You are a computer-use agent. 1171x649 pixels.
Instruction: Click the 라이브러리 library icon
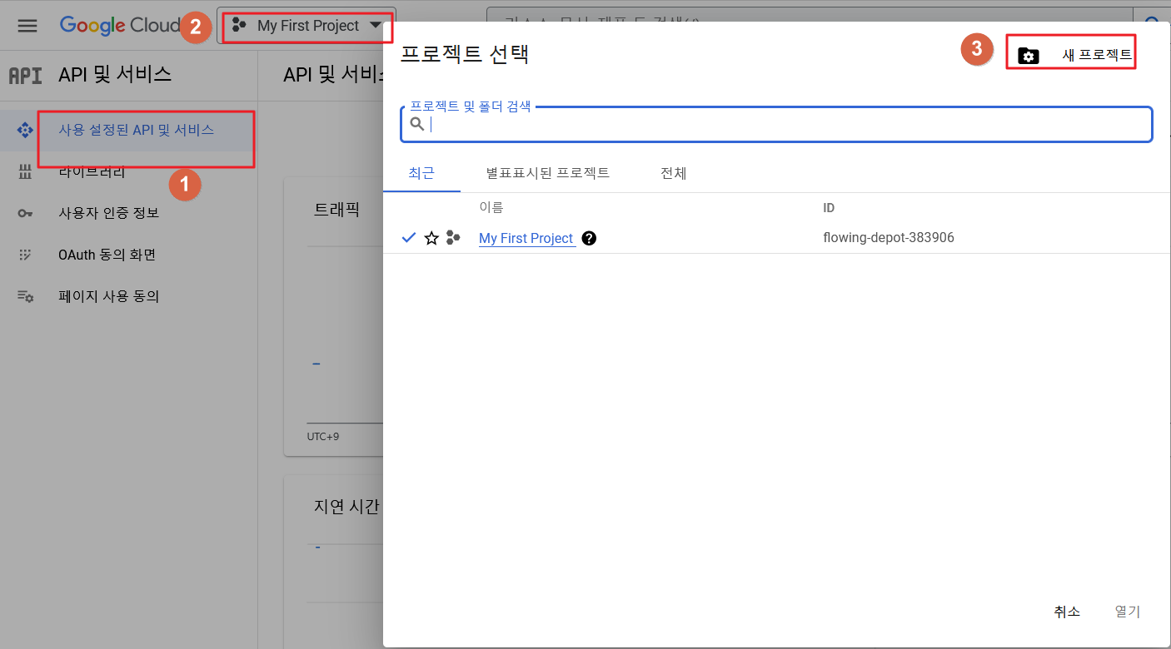[25, 172]
